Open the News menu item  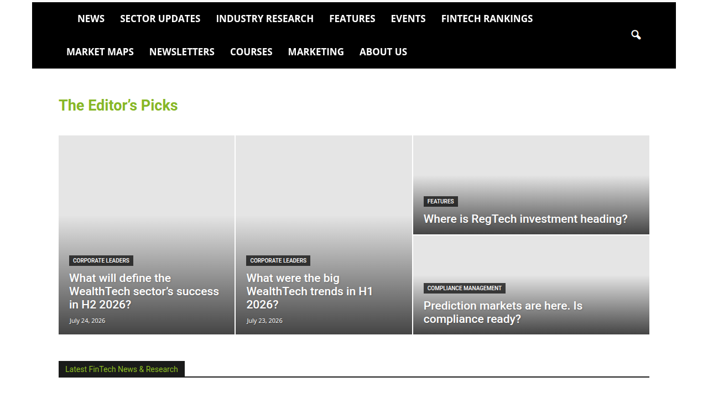91,19
